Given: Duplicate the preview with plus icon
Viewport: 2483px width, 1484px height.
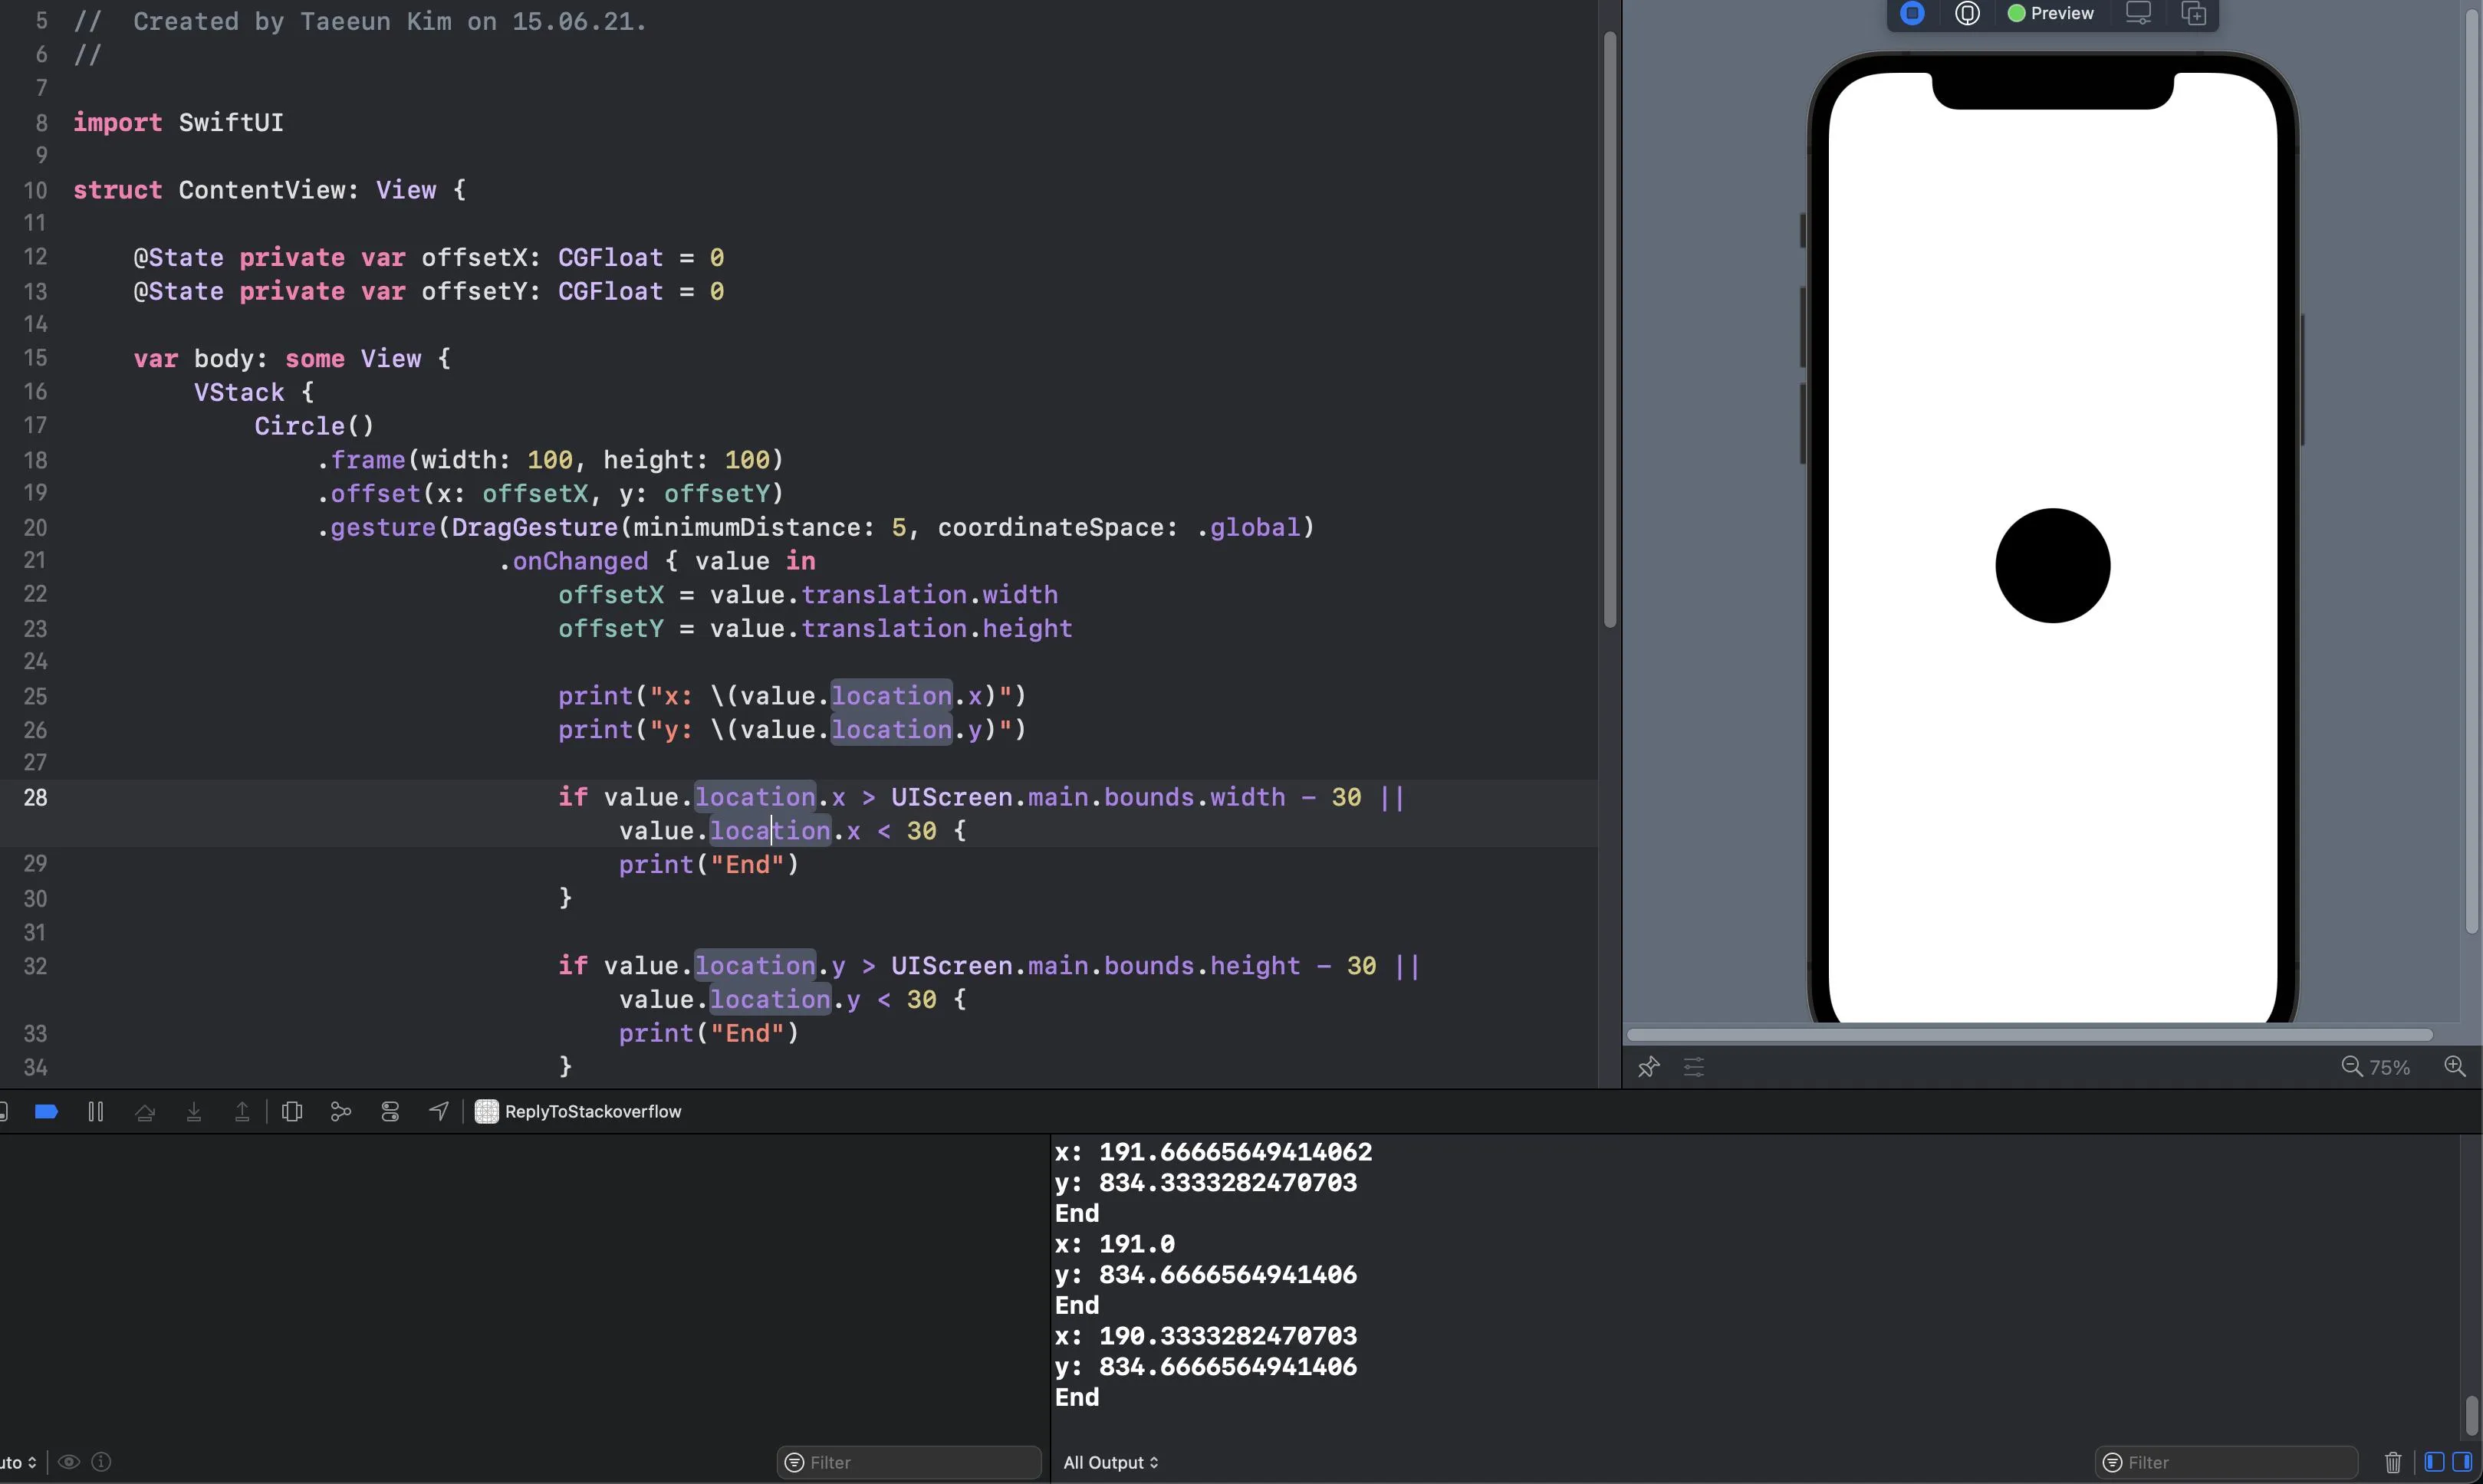Looking at the screenshot, I should click(2194, 14).
